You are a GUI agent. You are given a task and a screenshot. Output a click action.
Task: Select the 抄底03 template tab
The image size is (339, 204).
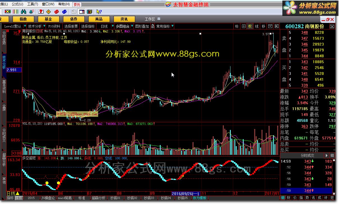coord(149,198)
